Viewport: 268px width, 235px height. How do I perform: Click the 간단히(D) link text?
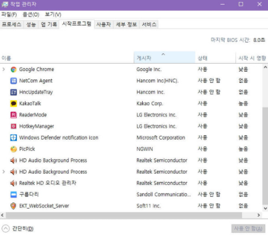point(23,229)
